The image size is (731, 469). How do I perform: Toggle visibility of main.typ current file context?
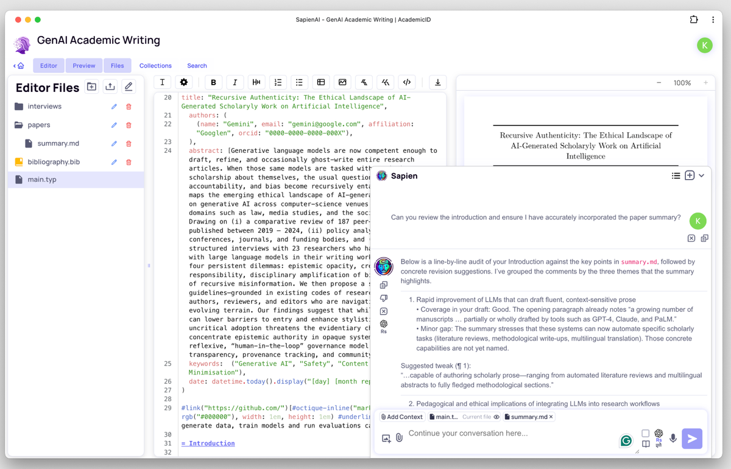[x=496, y=417]
